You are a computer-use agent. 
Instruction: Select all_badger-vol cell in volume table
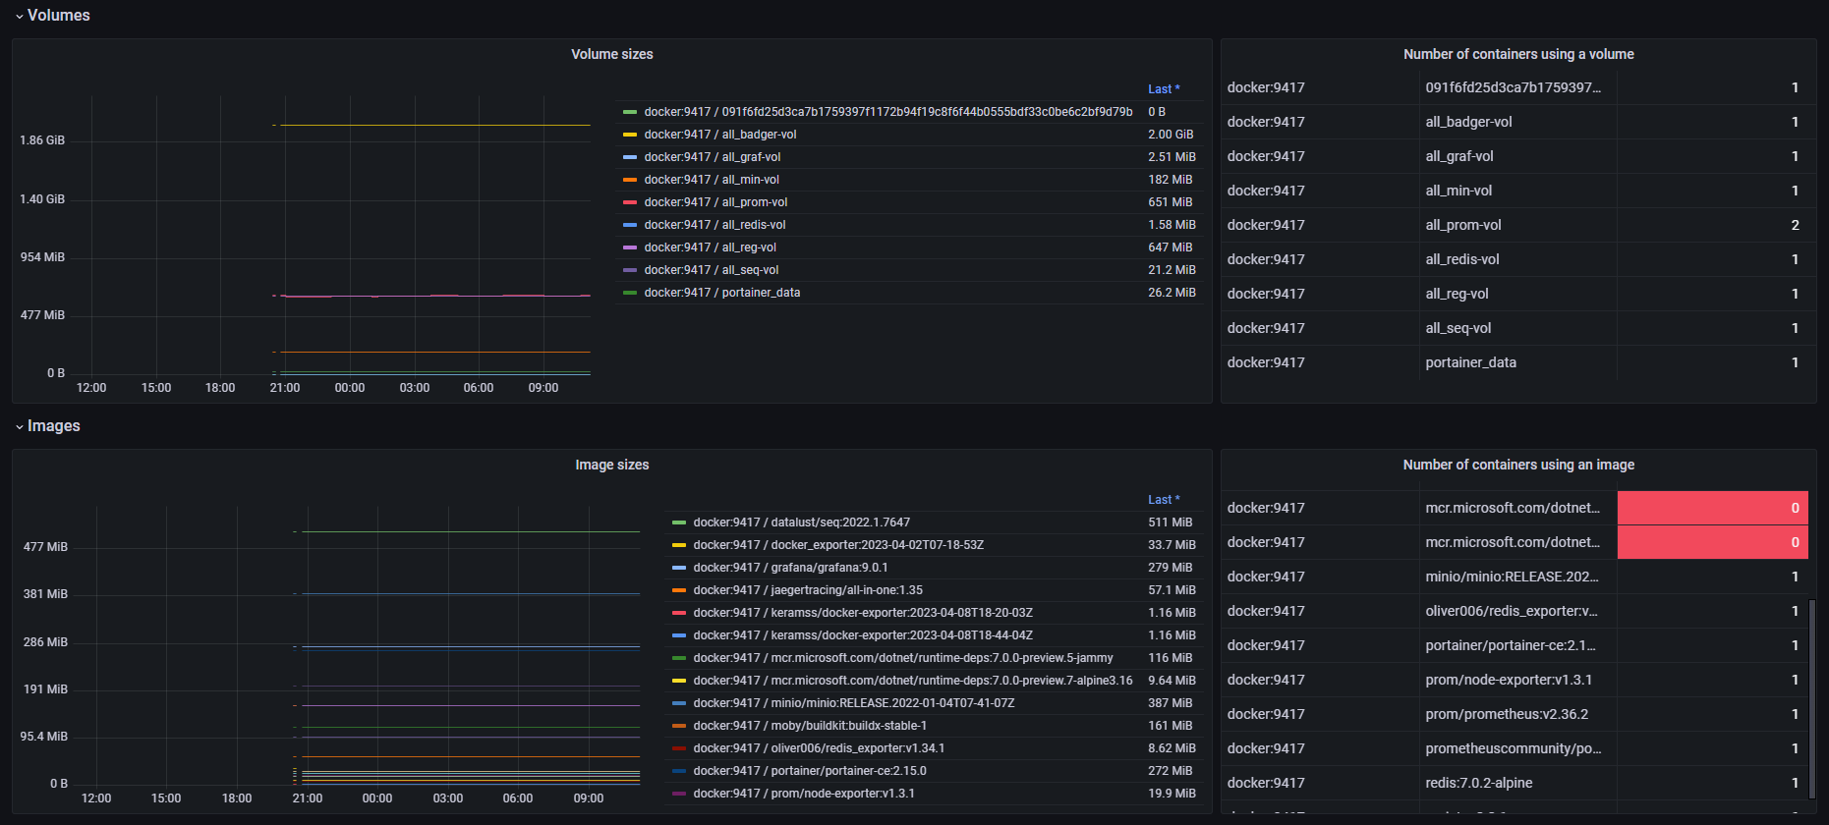pyautogui.click(x=1517, y=122)
